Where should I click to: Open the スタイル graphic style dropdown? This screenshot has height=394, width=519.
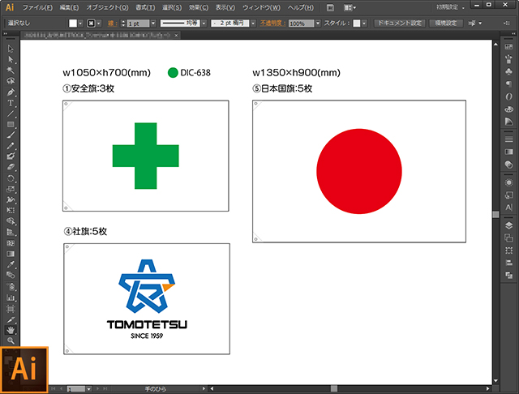pyautogui.click(x=364, y=24)
